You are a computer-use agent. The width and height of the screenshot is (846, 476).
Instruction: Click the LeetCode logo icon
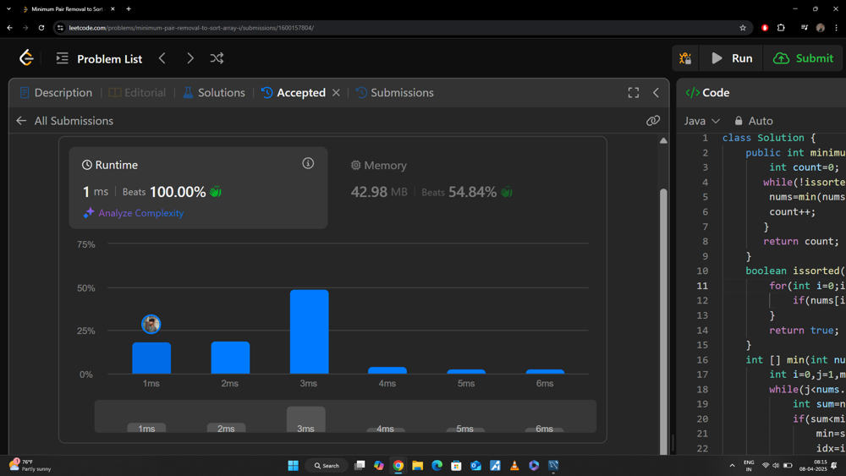pyautogui.click(x=26, y=57)
